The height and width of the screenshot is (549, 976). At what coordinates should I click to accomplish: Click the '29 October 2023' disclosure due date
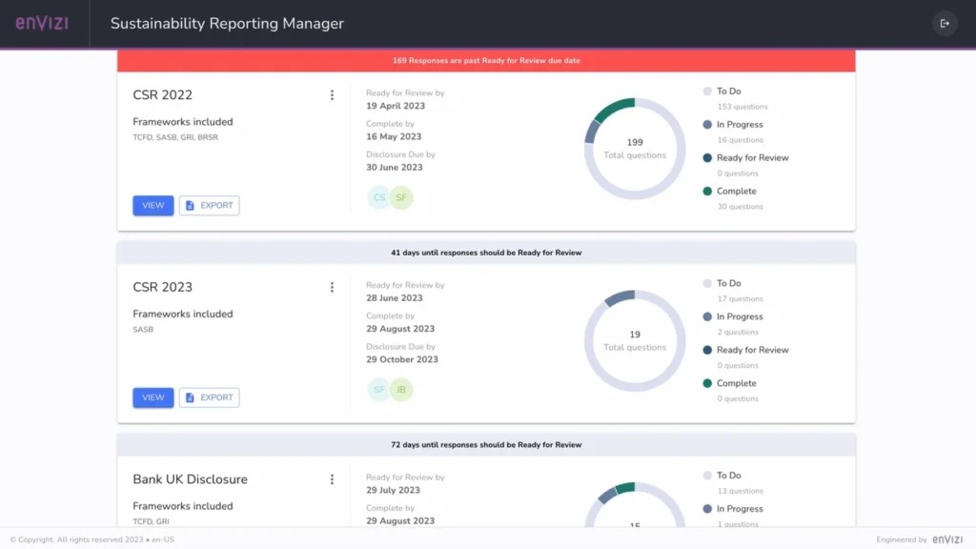click(x=402, y=359)
